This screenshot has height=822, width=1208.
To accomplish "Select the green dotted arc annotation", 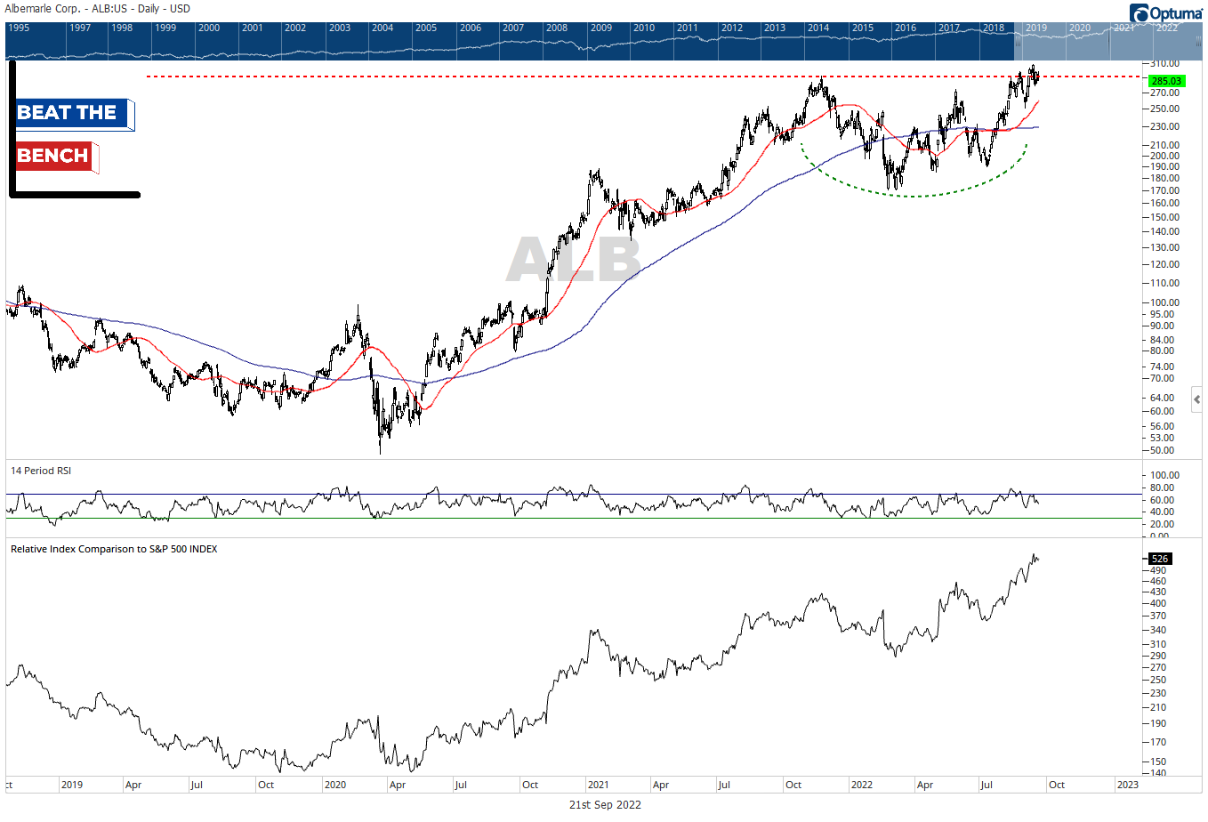I will pos(914,195).
